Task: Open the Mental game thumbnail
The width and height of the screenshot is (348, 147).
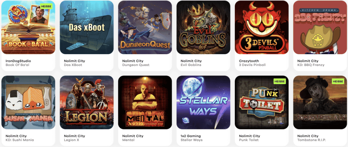Action: click(145, 103)
